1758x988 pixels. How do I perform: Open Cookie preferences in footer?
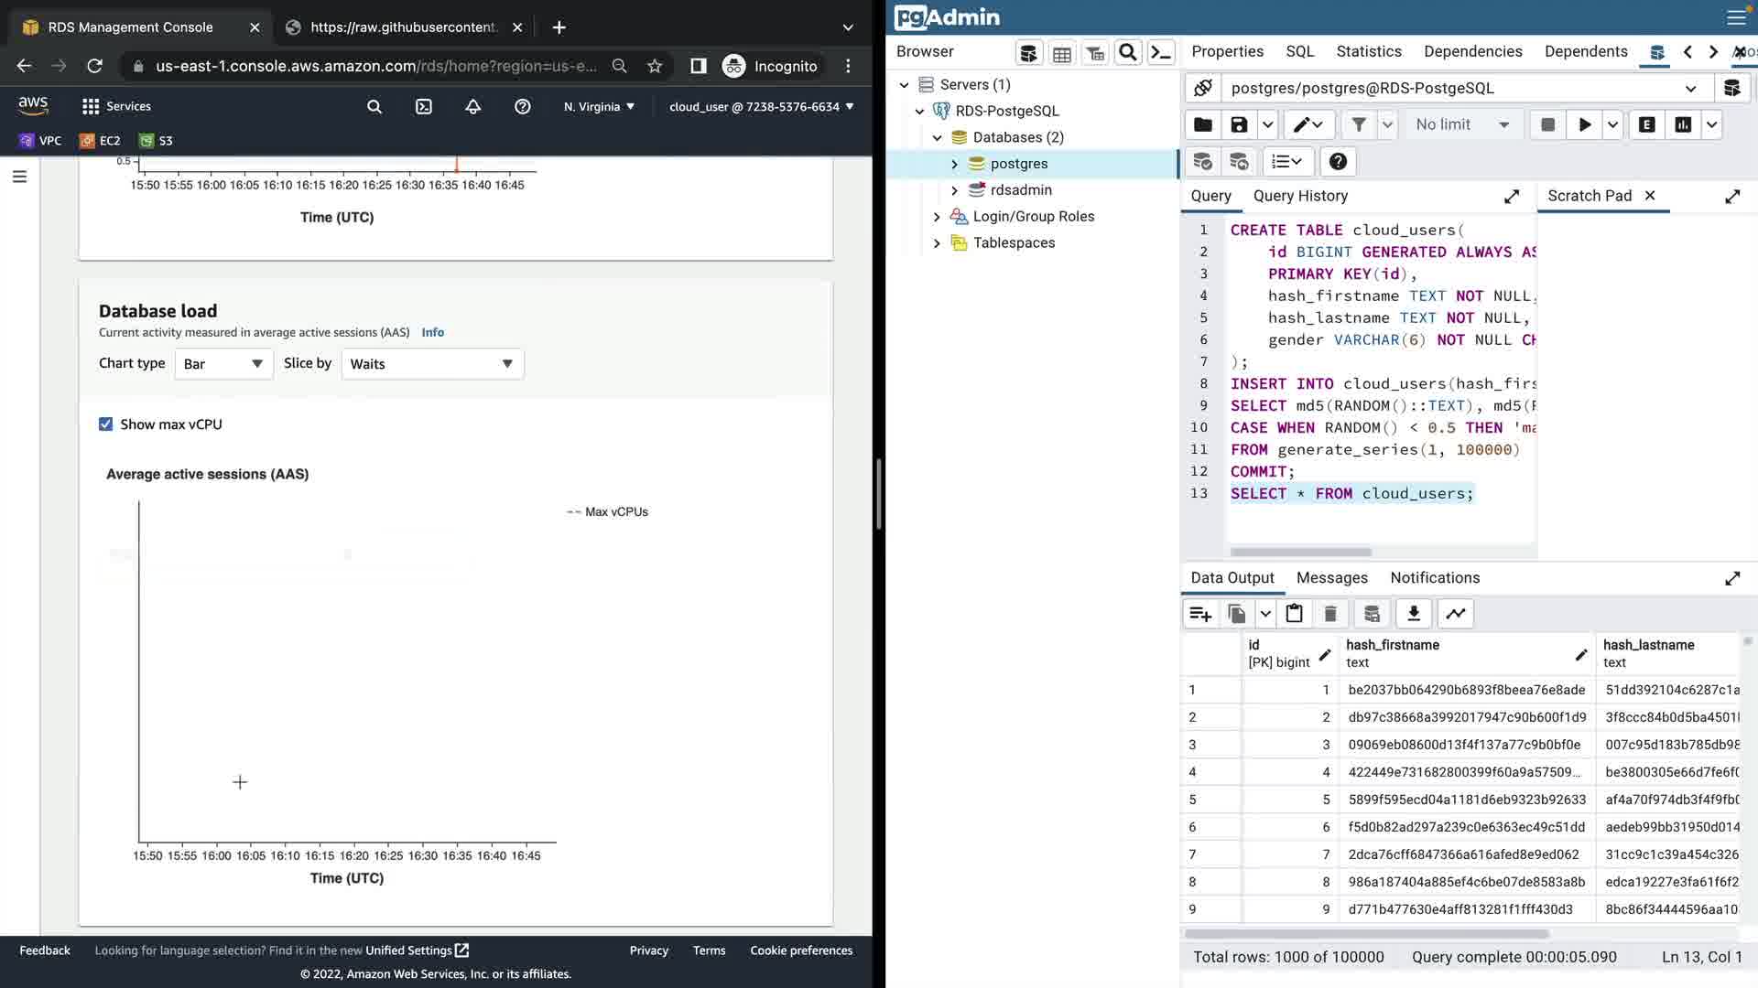point(801,950)
